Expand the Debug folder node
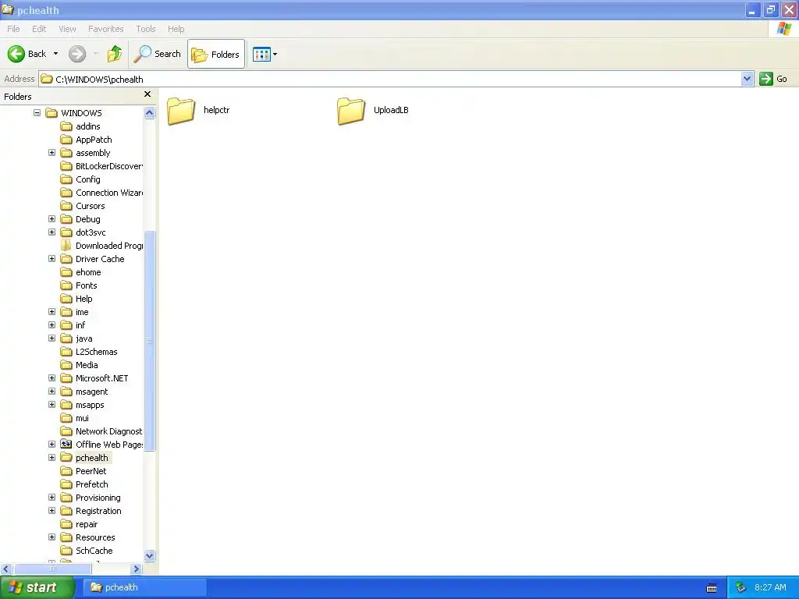Viewport: 799px width, 599px height. click(x=52, y=218)
